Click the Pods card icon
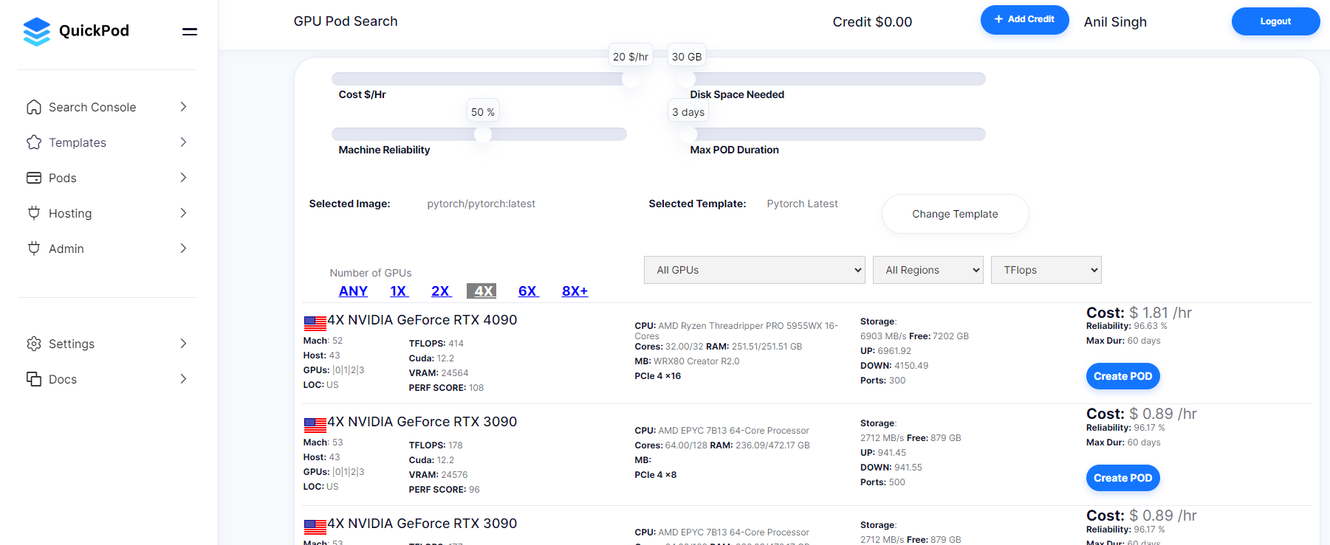This screenshot has width=1330, height=545. click(34, 178)
